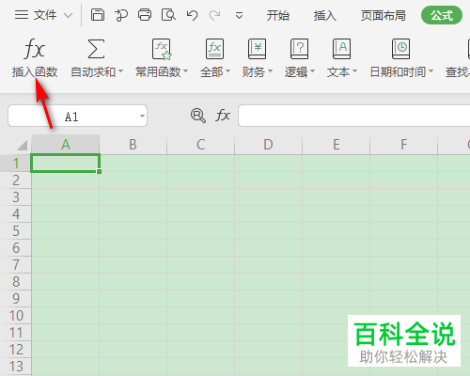This screenshot has height=376, width=470.
Task: Expand the quick access toolbar customize arrow
Action: click(239, 15)
